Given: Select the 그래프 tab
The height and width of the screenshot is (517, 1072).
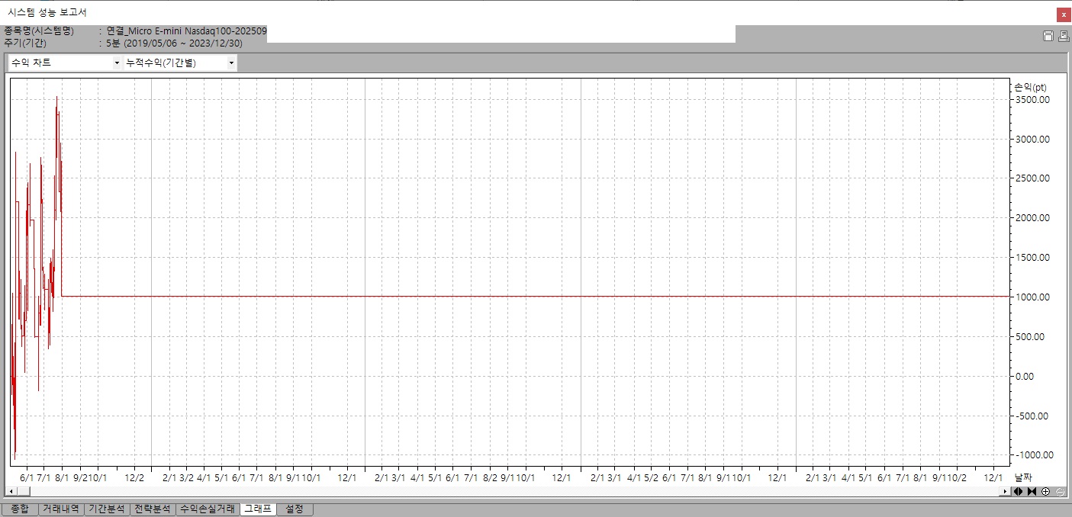Looking at the screenshot, I should tap(257, 509).
